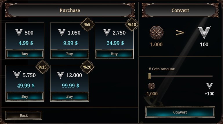
Task: Click the %20 bonus badge
Action: (87, 67)
